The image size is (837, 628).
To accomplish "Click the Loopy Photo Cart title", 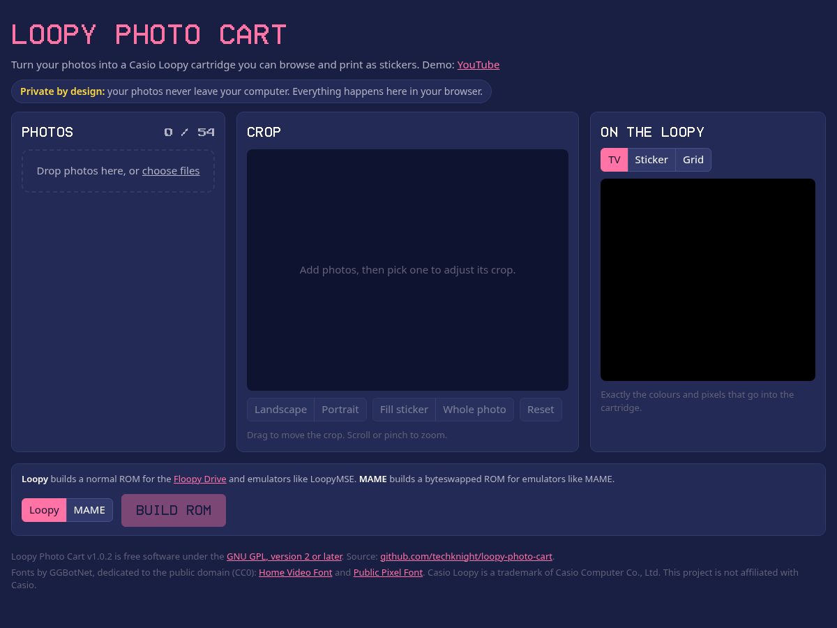I will click(x=149, y=34).
